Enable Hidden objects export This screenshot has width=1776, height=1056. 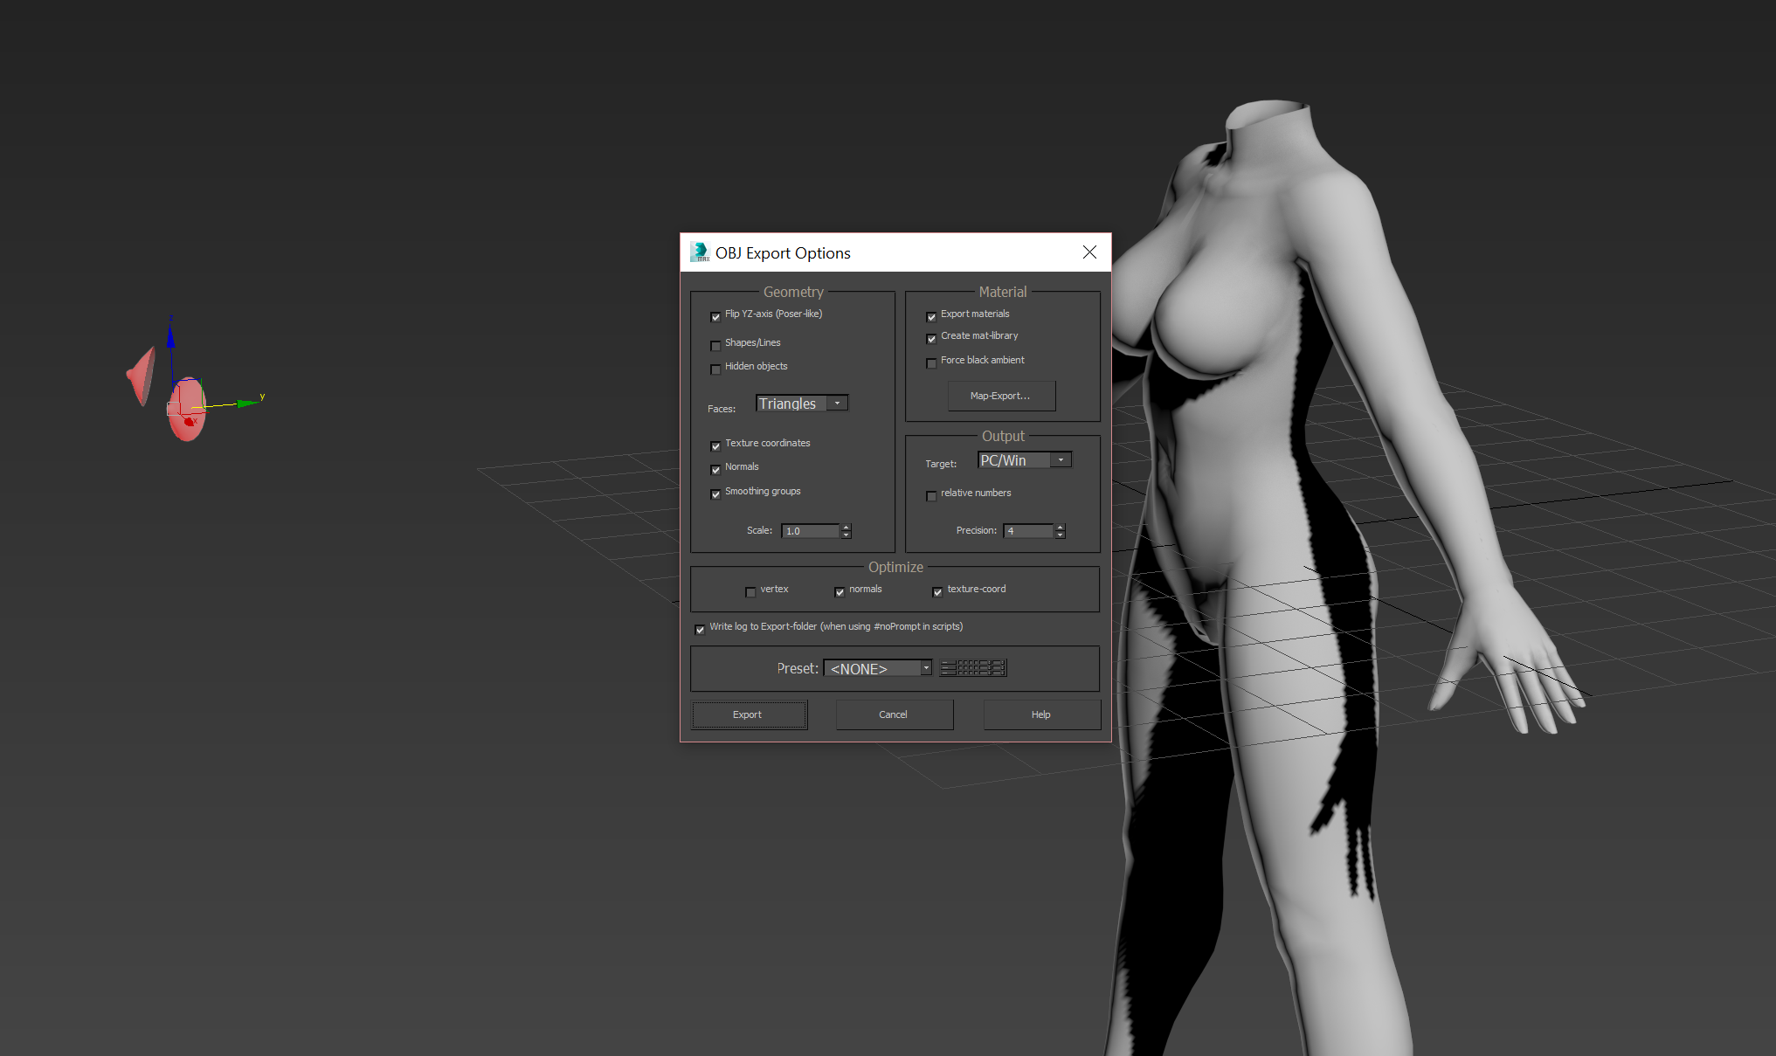click(715, 369)
